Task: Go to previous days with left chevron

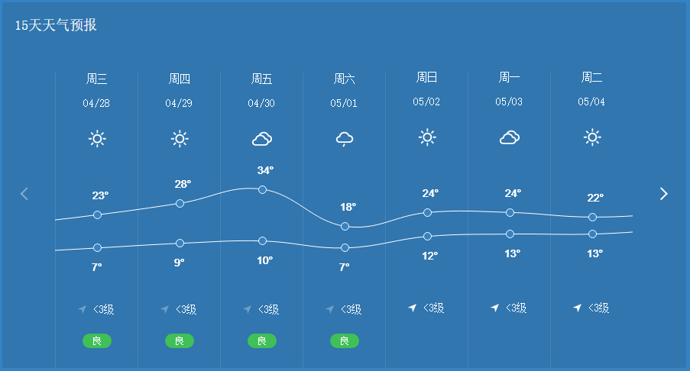Action: [x=24, y=194]
